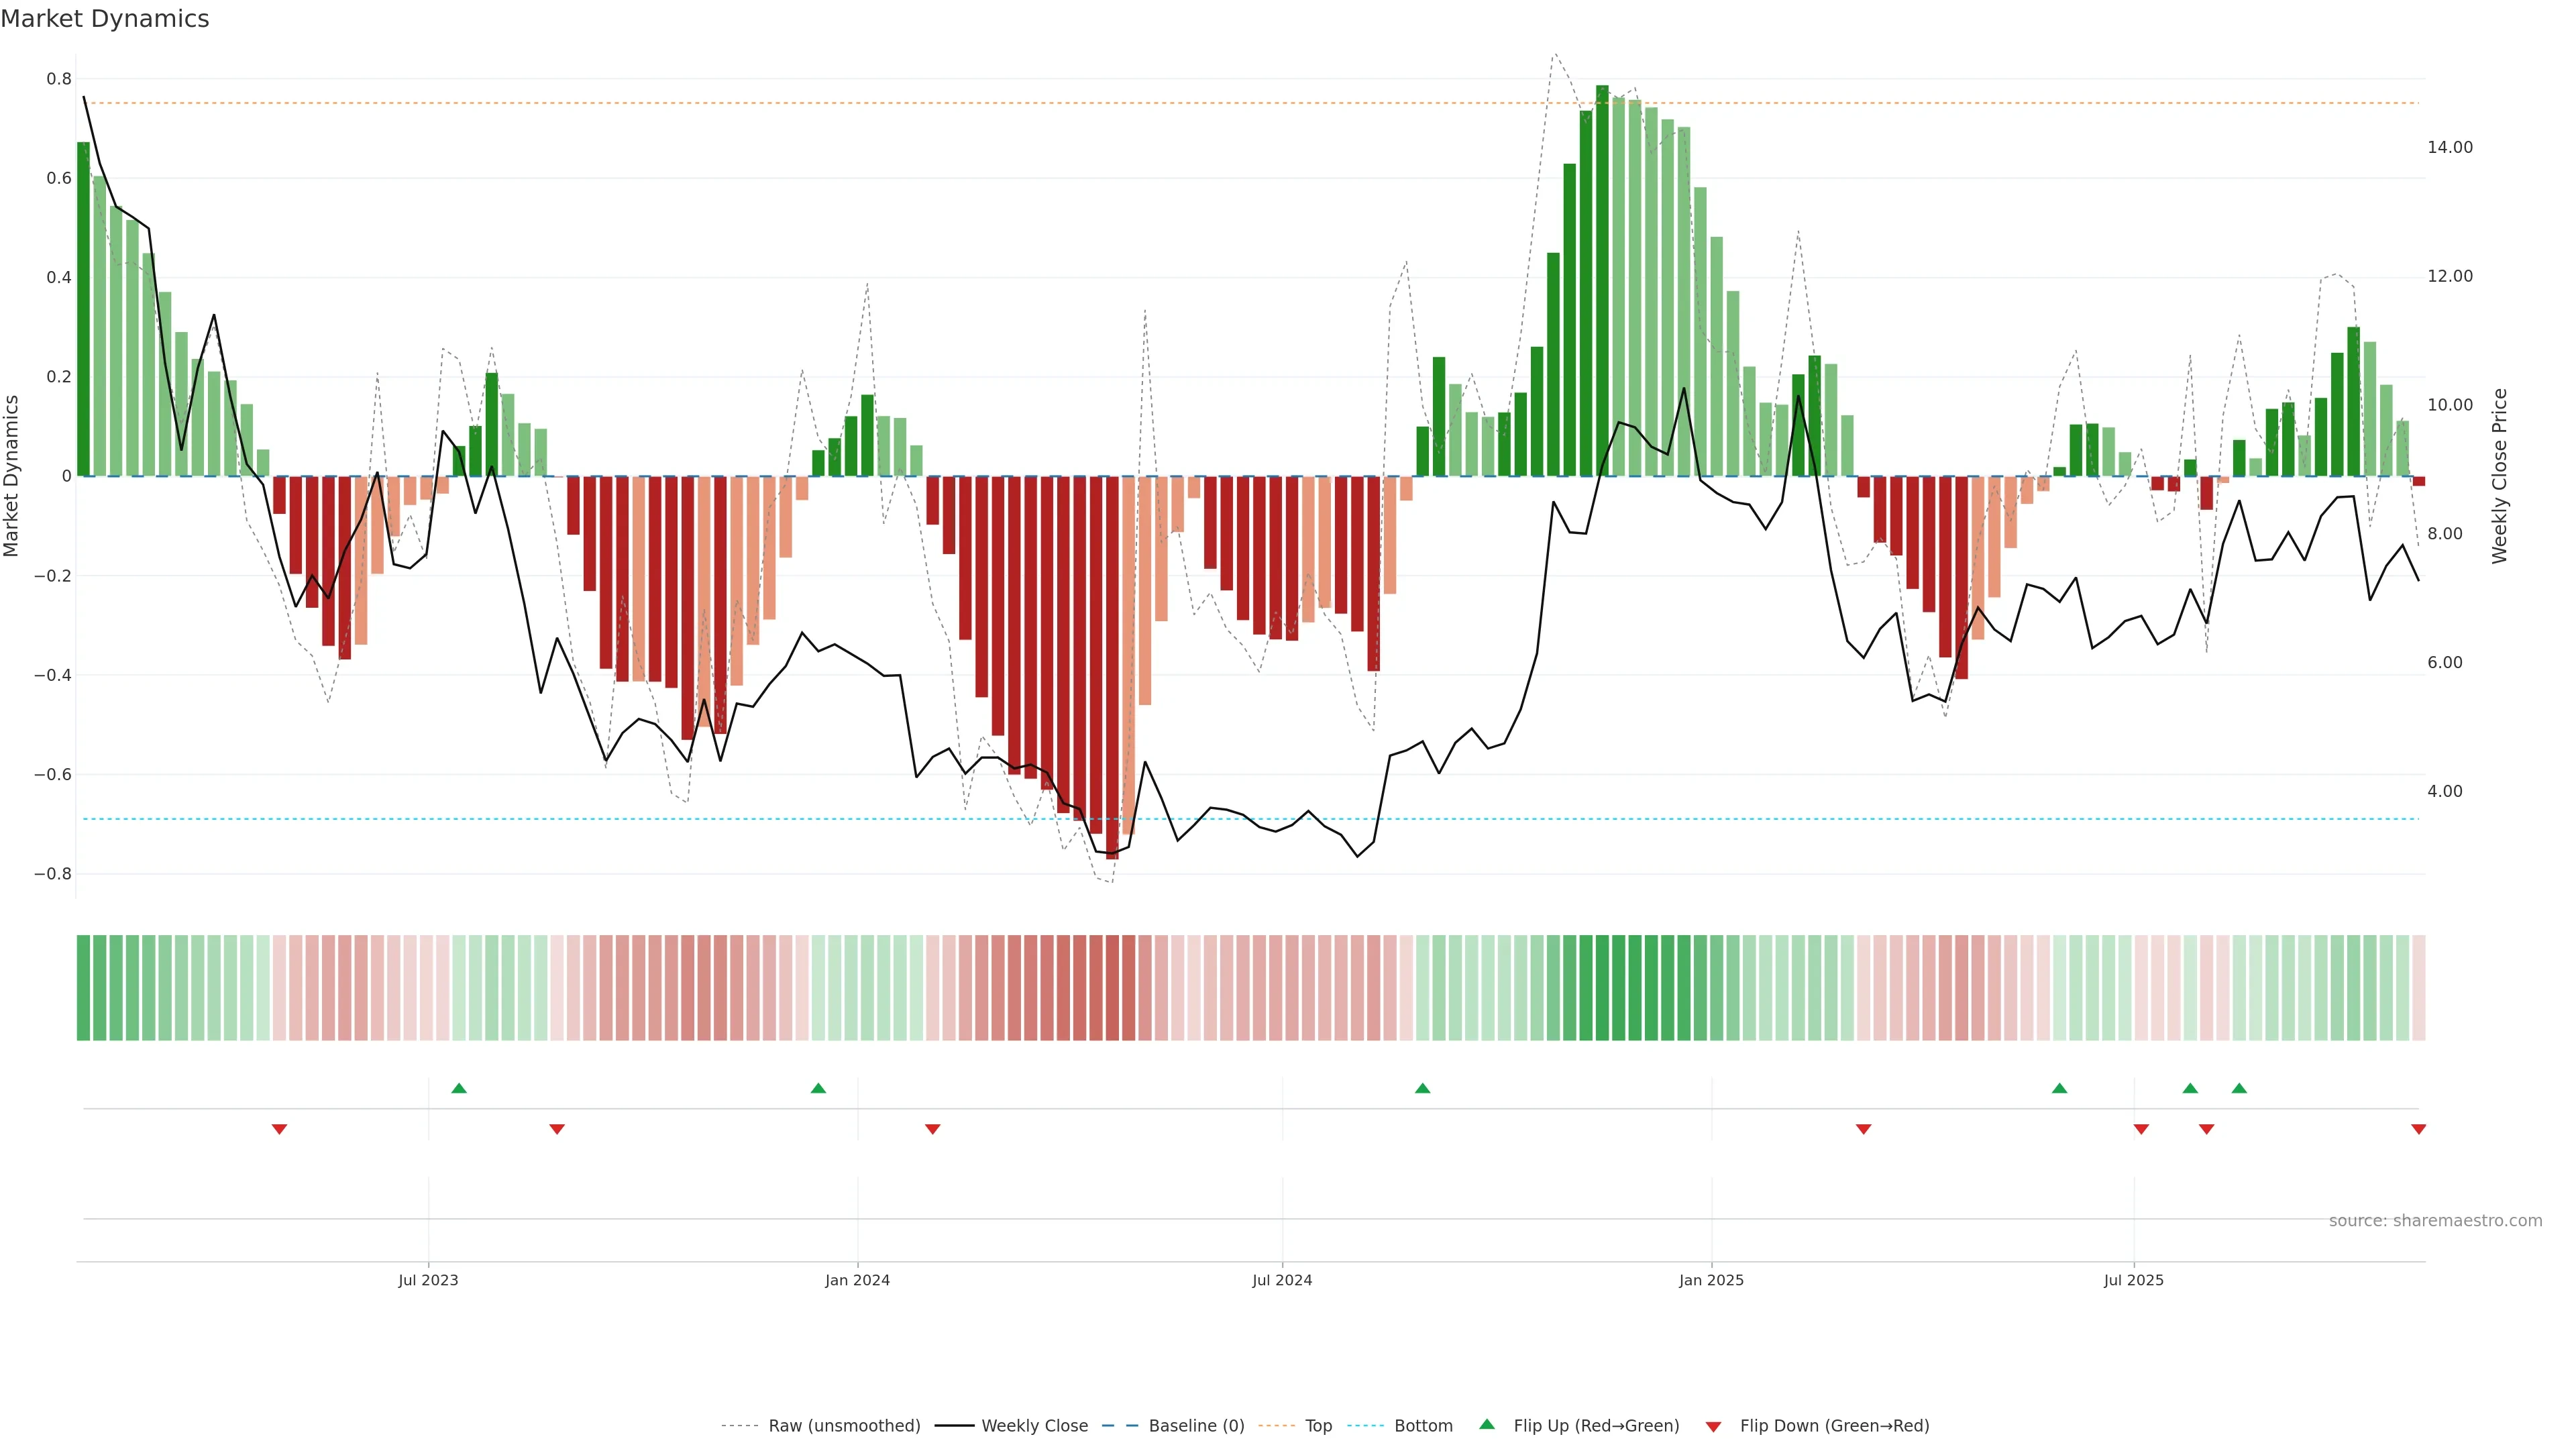Image resolution: width=2576 pixels, height=1449 pixels.
Task: Click the first green flip-up triangle after Jul 2023
Action: pyautogui.click(x=459, y=1088)
